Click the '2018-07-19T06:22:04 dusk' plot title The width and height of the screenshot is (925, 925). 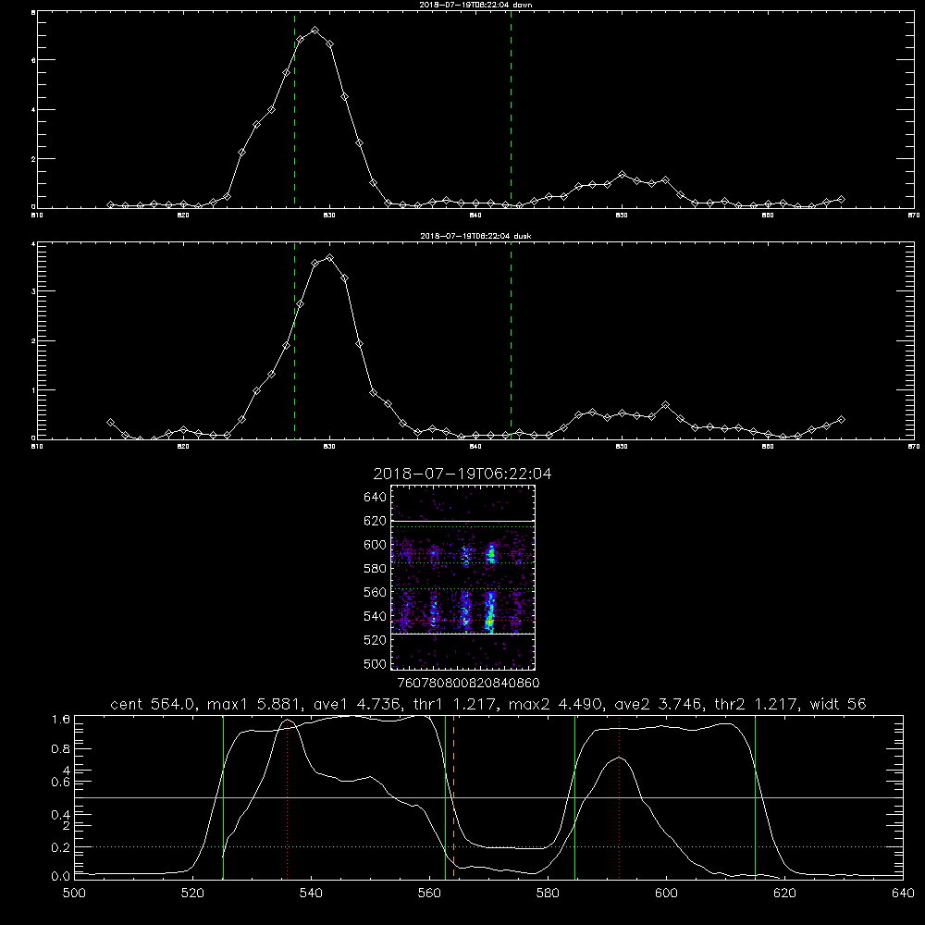pos(475,236)
